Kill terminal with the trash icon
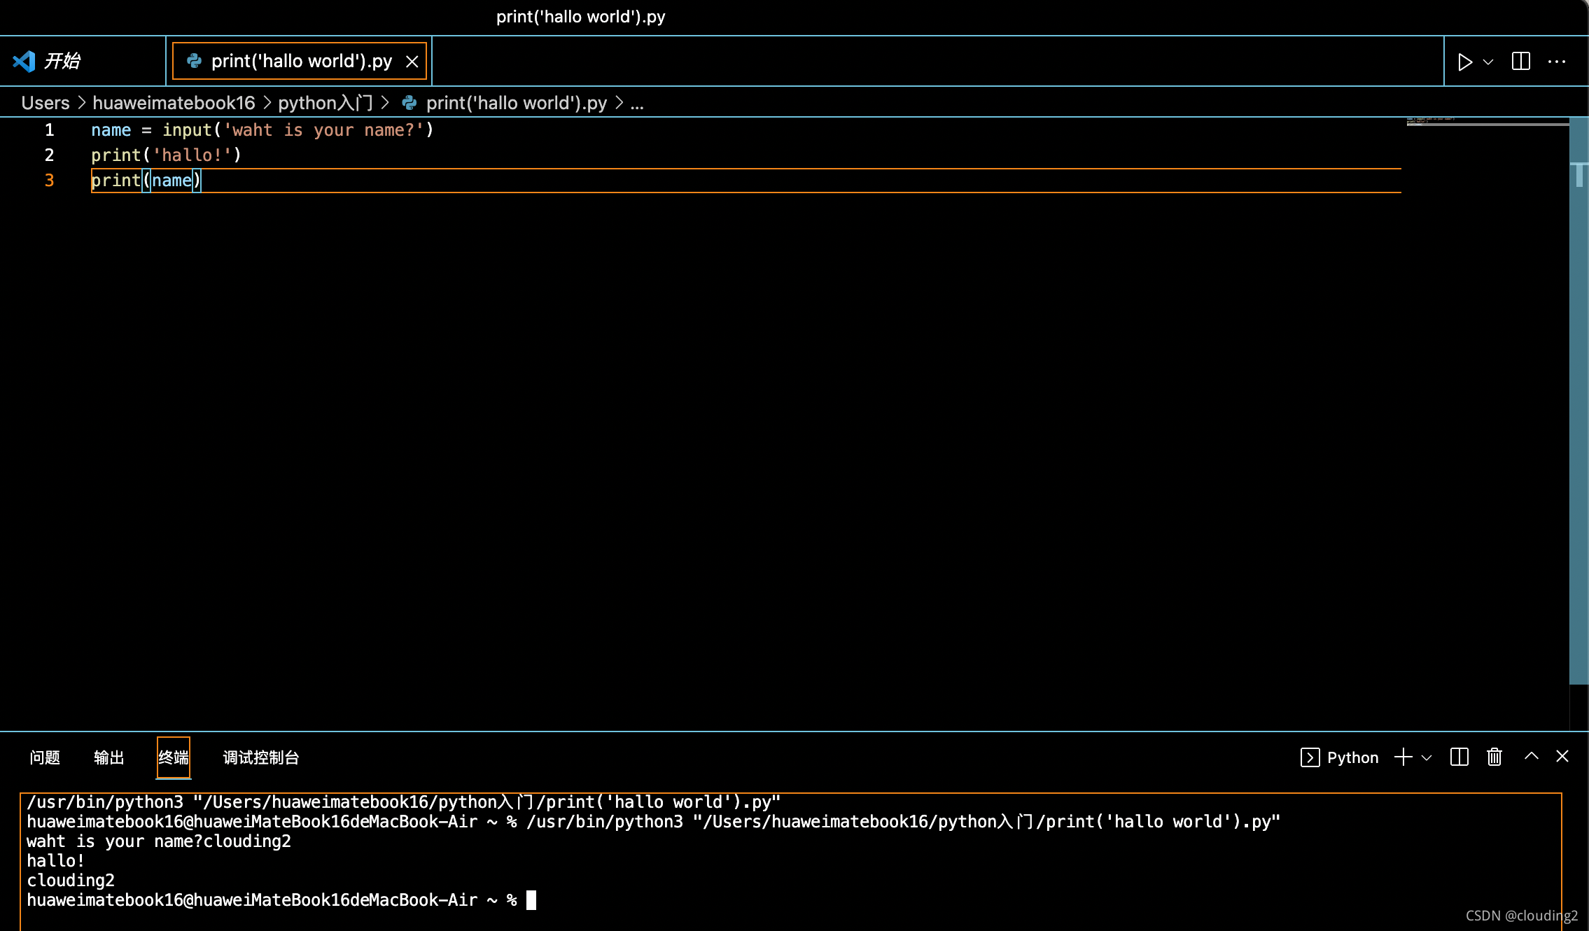Viewport: 1589px width, 931px height. [x=1494, y=757]
